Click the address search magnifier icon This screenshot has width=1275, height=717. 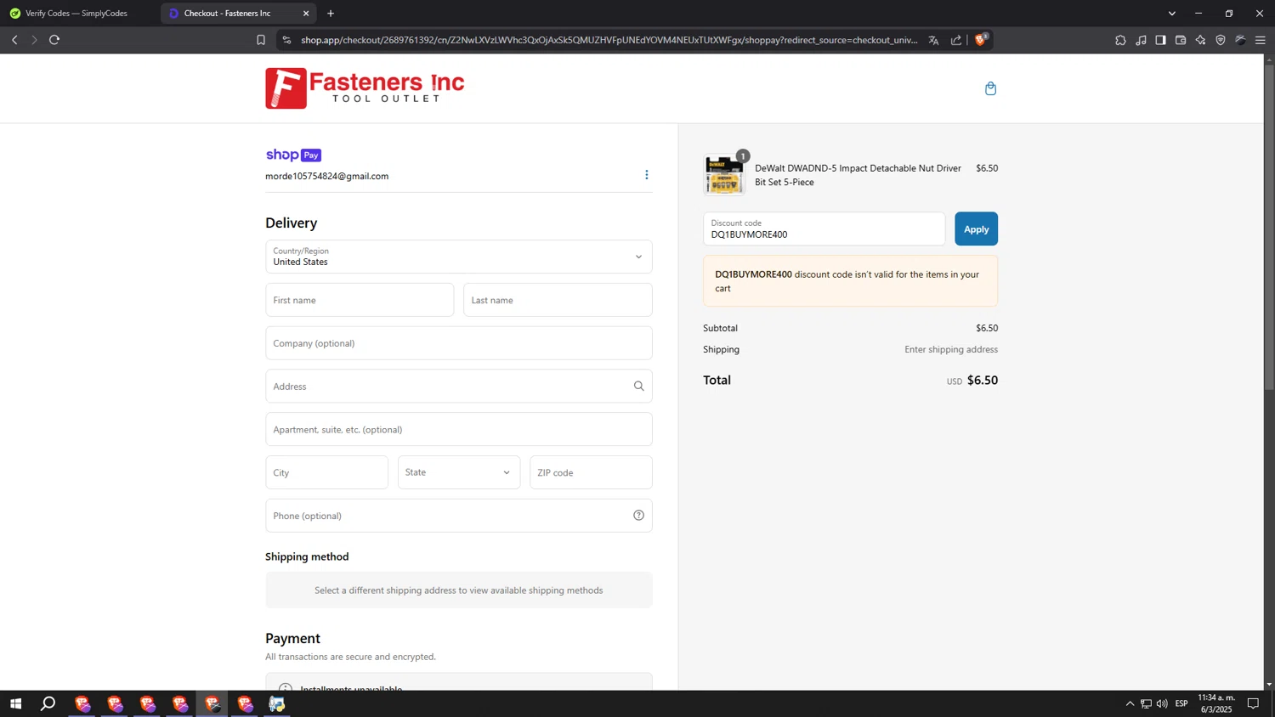(x=638, y=386)
